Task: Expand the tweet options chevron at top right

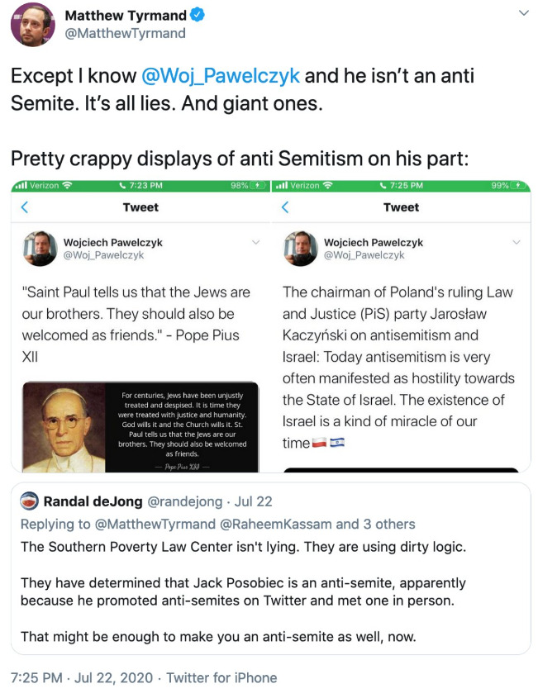Action: pos(524,13)
